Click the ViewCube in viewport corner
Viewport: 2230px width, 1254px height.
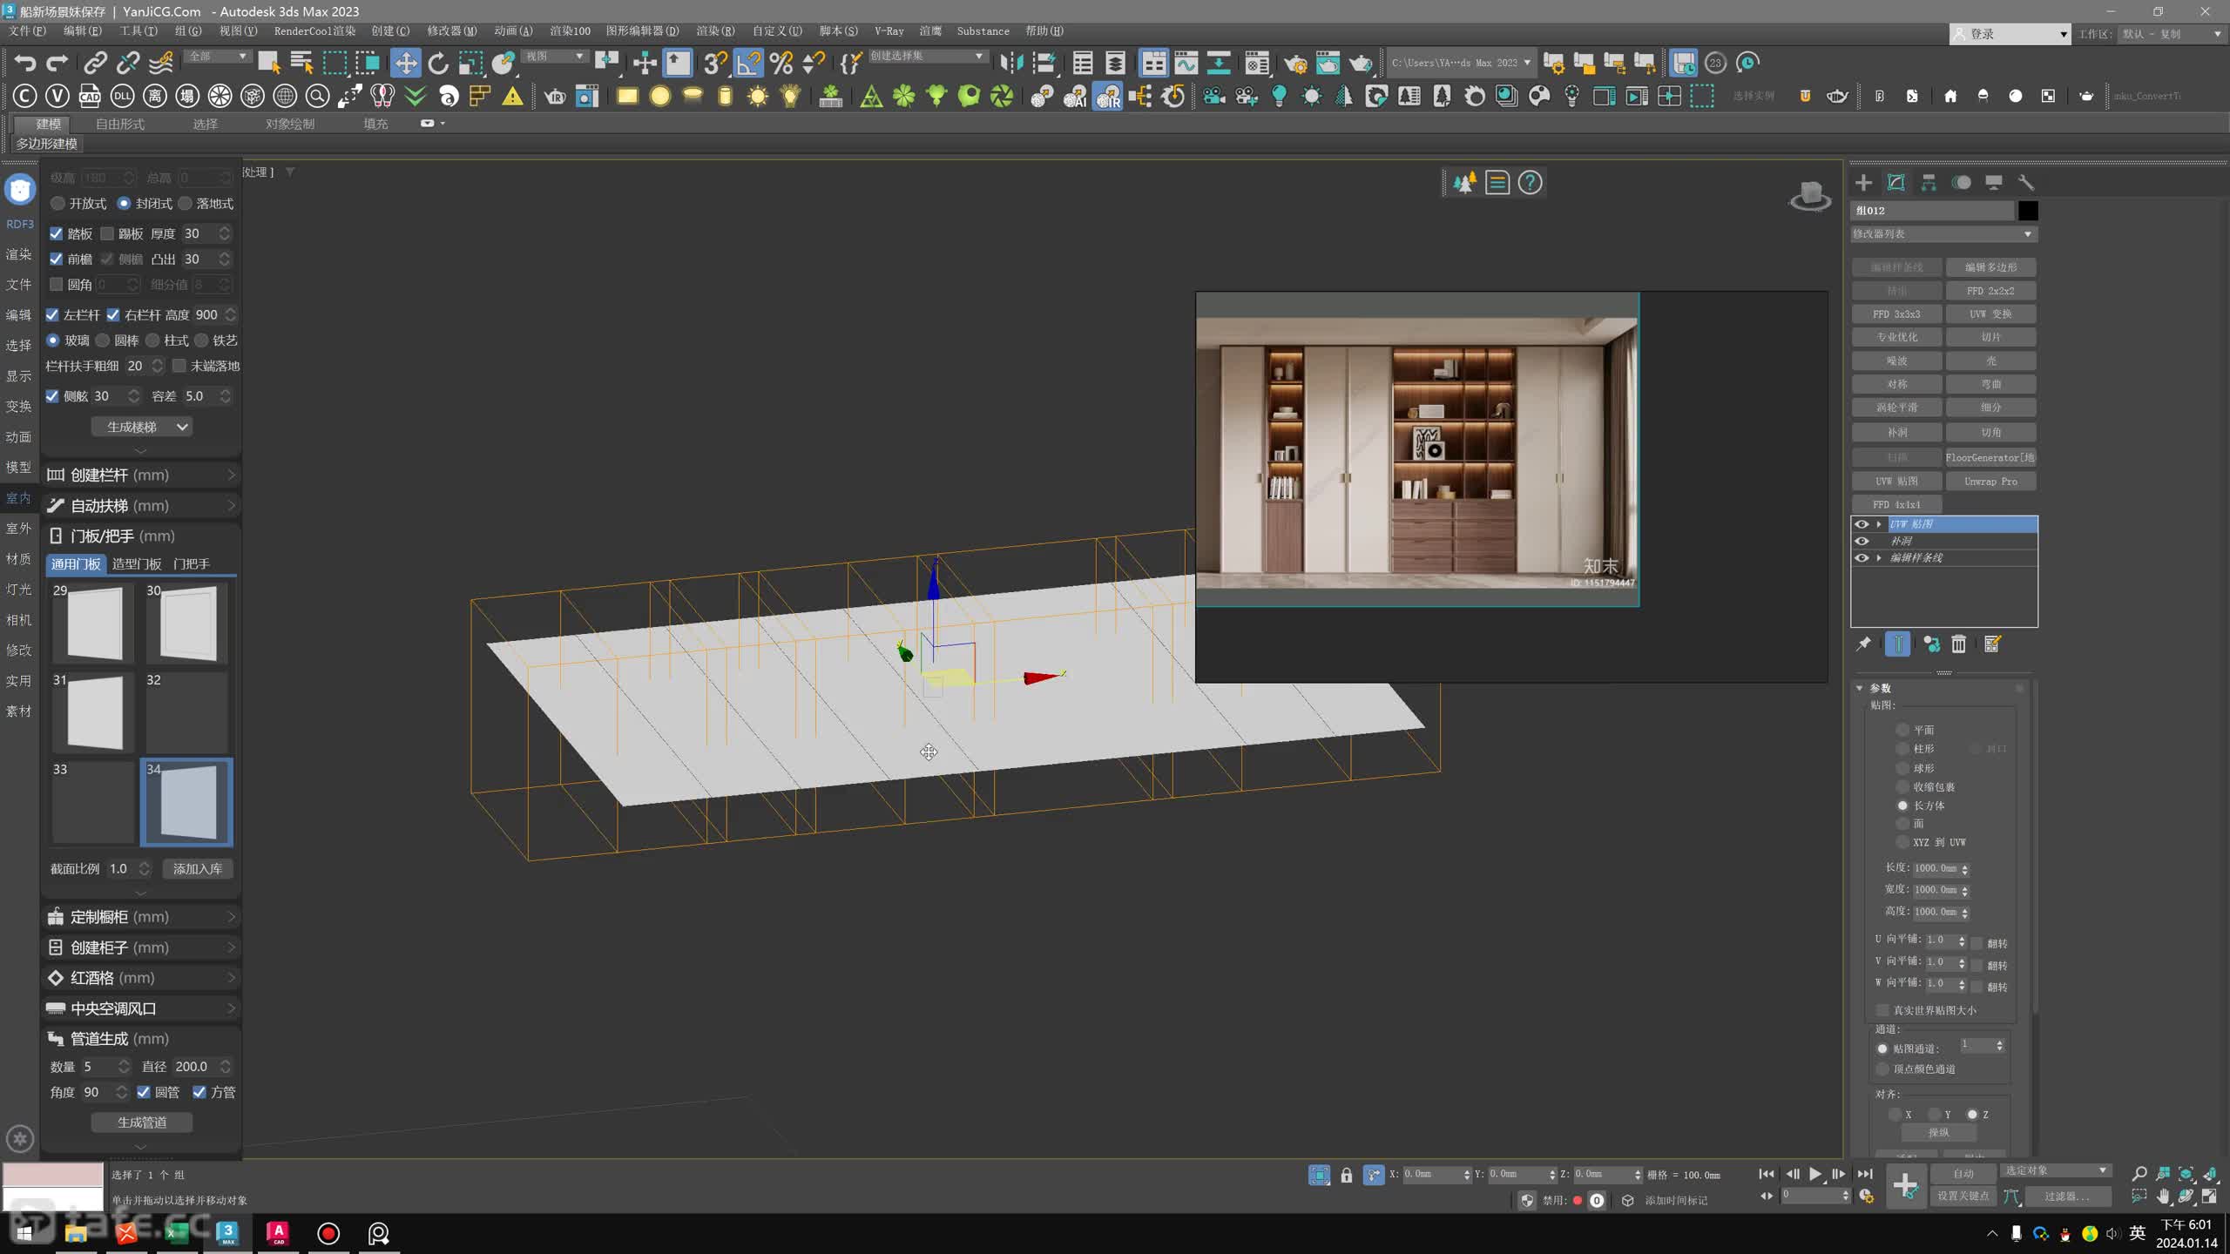coord(1810,195)
